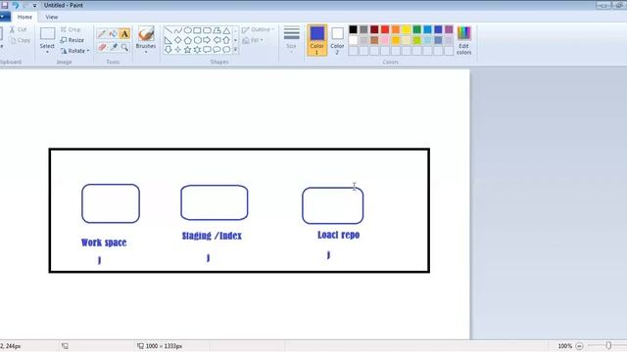Viewport: 627px width, 352px height.
Task: Click the Copy button
Action: coord(20,40)
